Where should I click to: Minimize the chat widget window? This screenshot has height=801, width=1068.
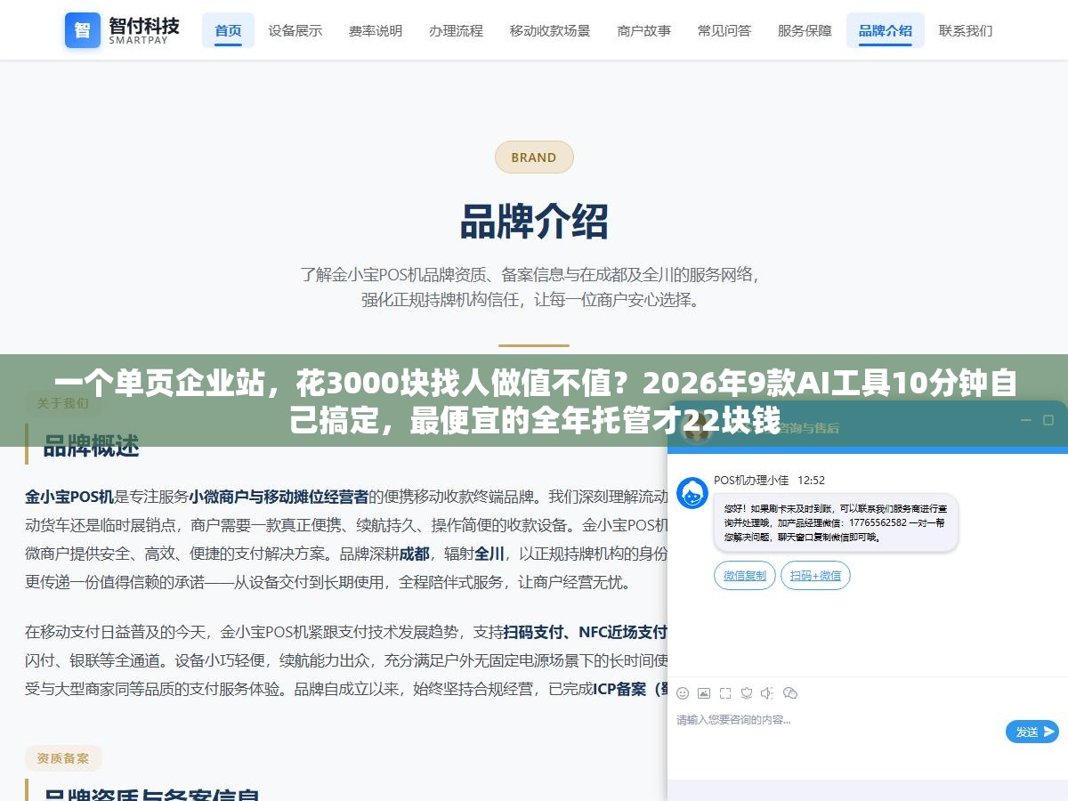tap(1025, 420)
